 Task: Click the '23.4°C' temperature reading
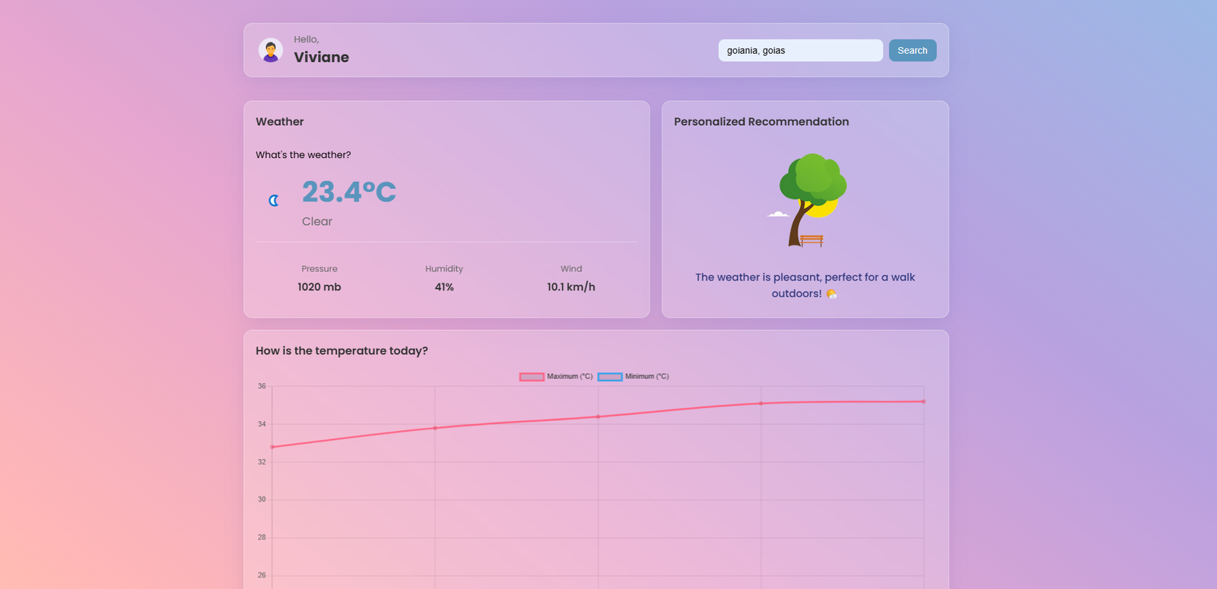coord(349,192)
